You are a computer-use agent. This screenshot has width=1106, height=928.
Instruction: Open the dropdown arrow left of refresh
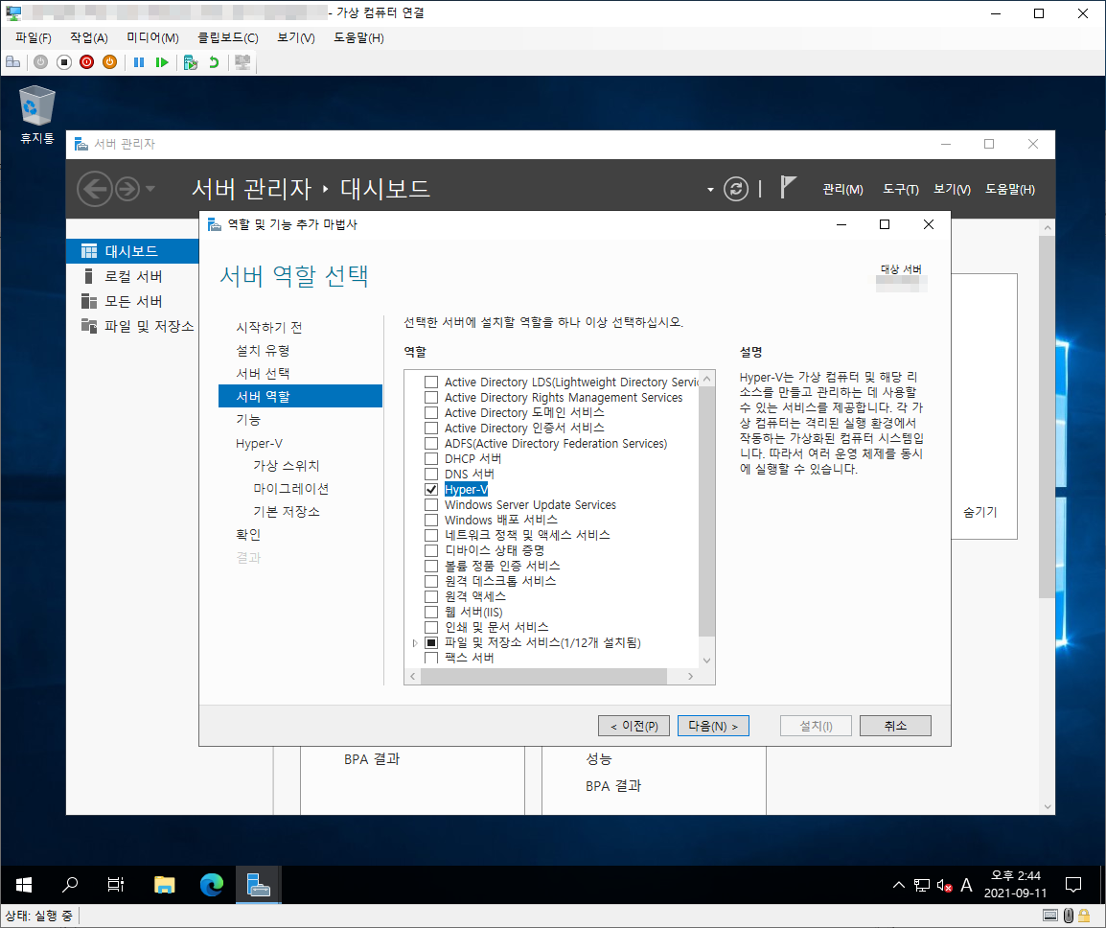coord(710,189)
